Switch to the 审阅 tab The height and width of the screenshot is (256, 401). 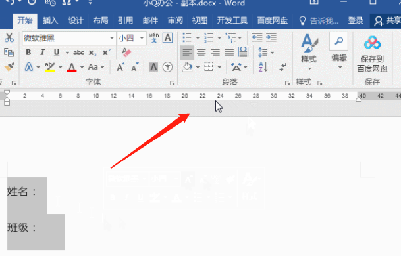[175, 20]
